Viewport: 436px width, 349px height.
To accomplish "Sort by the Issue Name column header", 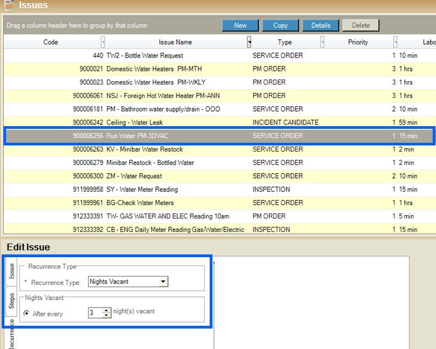I will (x=175, y=42).
